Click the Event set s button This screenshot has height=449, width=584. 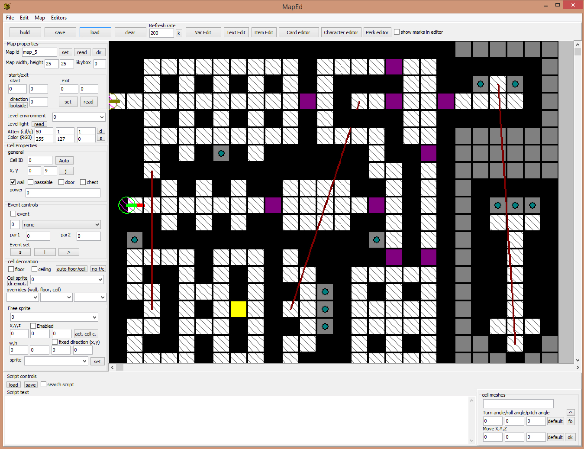click(20, 252)
